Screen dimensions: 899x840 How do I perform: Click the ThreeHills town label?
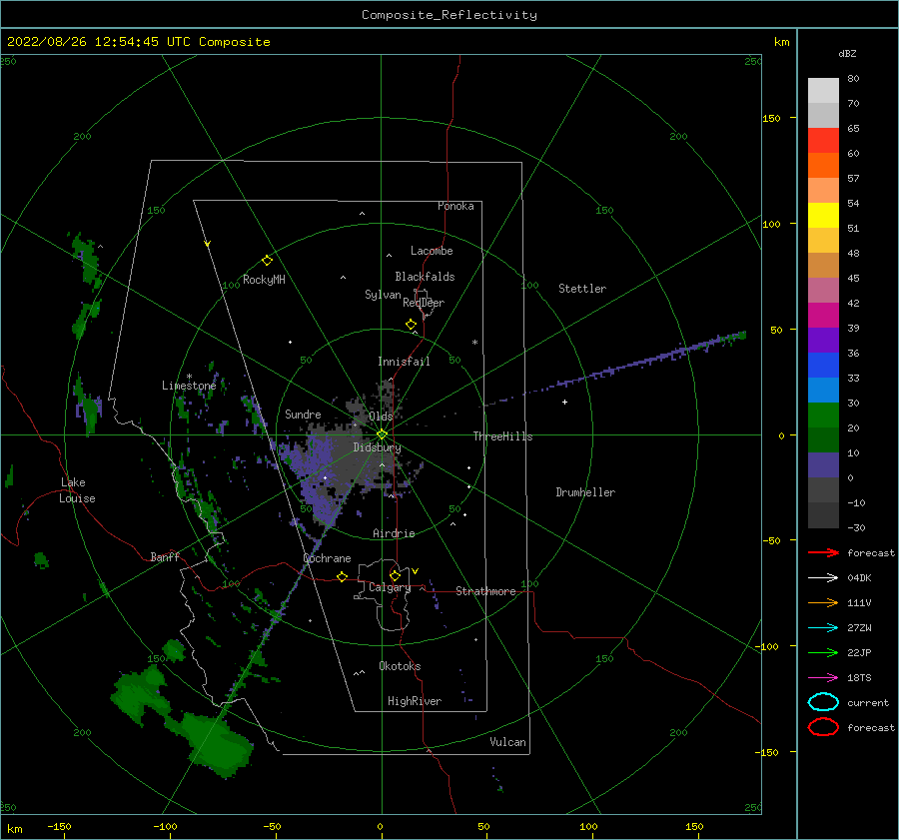502,436
